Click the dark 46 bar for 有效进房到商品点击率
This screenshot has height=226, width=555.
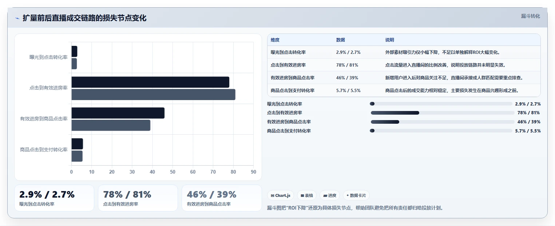(x=118, y=113)
